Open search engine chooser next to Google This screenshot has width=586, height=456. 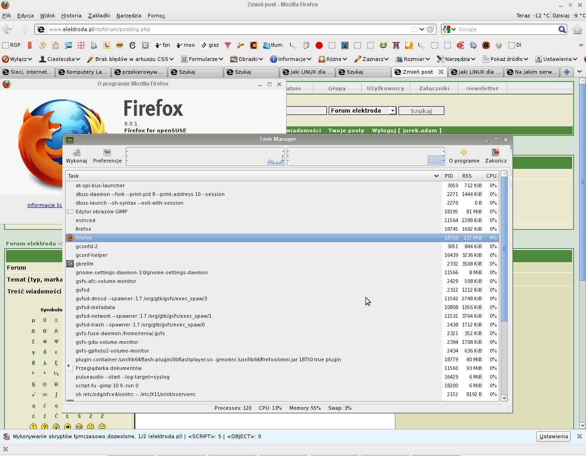tap(449, 29)
